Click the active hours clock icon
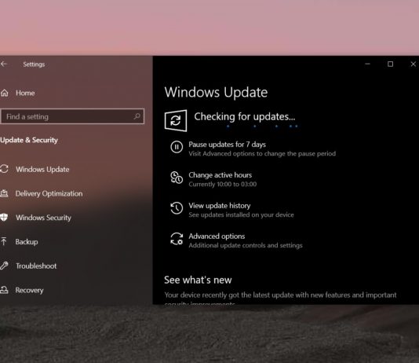 click(x=177, y=178)
